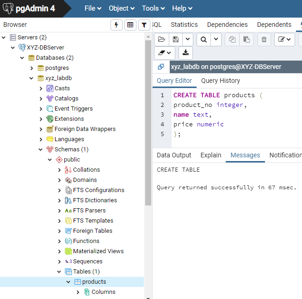Open the Clear eraser dropdown
Viewport: 302px width, 299px height.
(165, 53)
